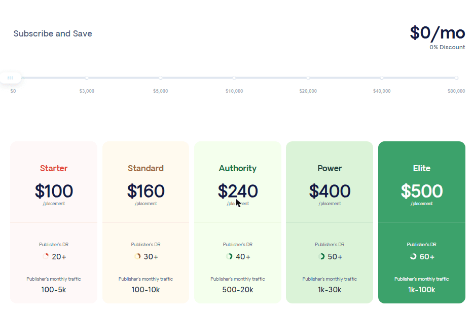
Task: Click /placement under Power price
Action: coord(330,204)
